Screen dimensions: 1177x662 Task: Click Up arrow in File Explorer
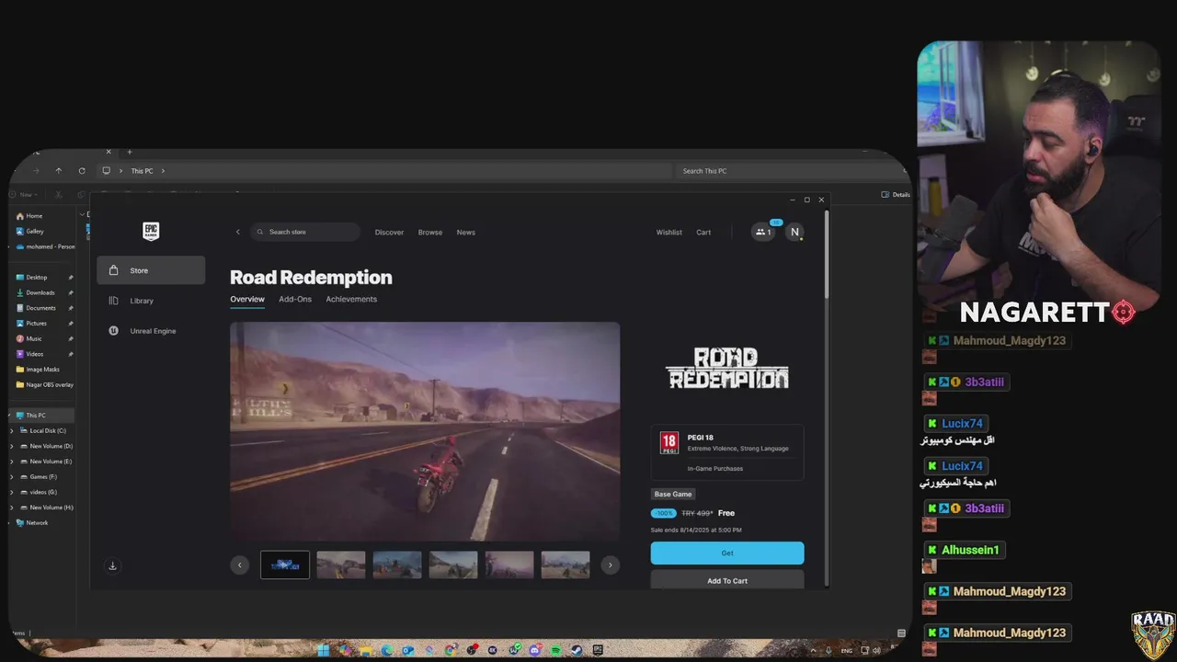58,171
